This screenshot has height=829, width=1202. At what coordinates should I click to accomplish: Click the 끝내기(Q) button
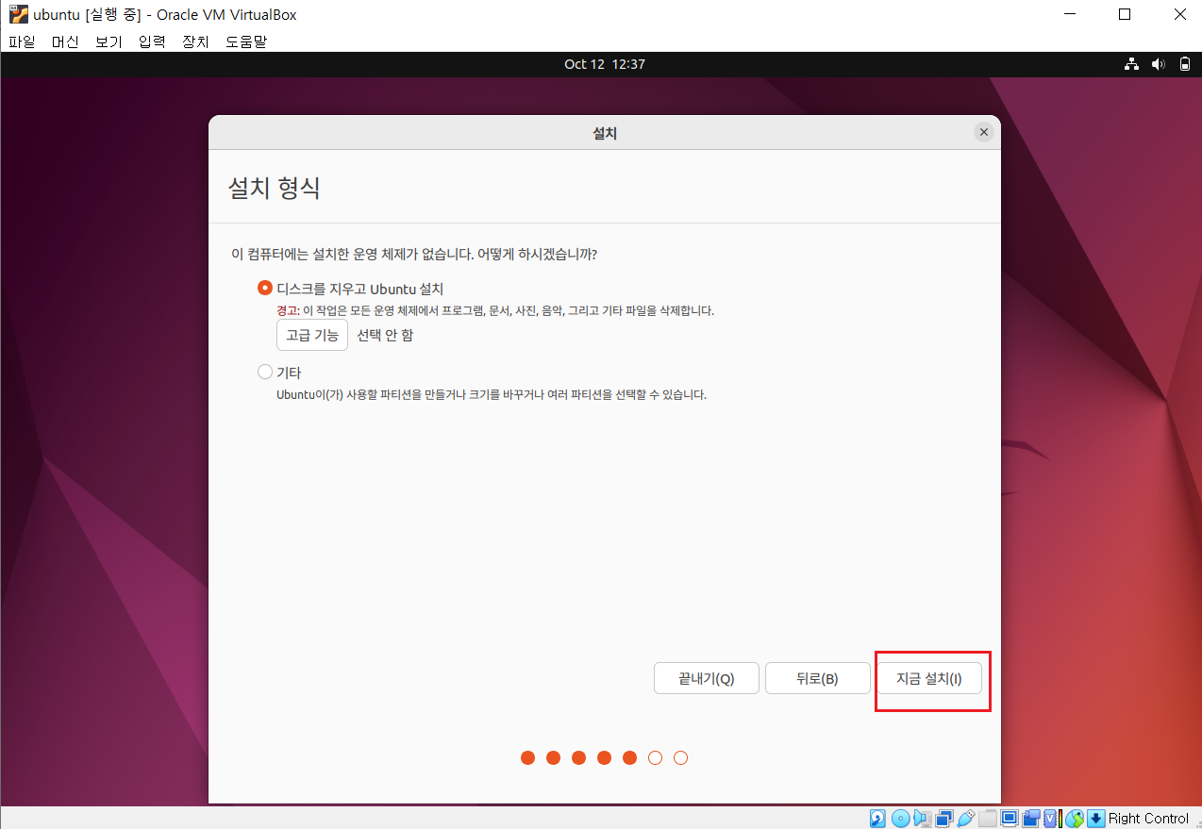(707, 678)
